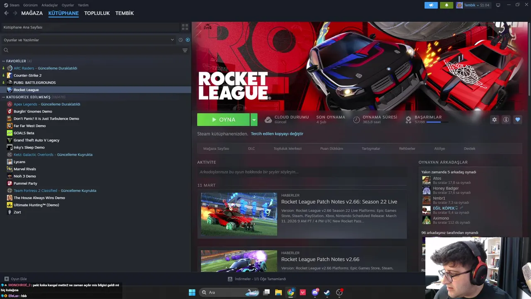Open the Arkadaşlar menu
The width and height of the screenshot is (531, 299).
point(50,5)
